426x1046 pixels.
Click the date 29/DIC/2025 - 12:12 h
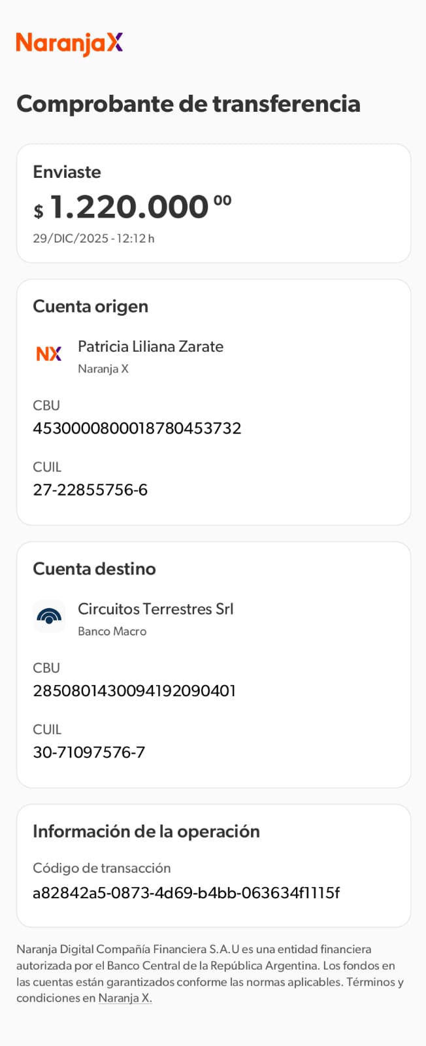pos(93,239)
